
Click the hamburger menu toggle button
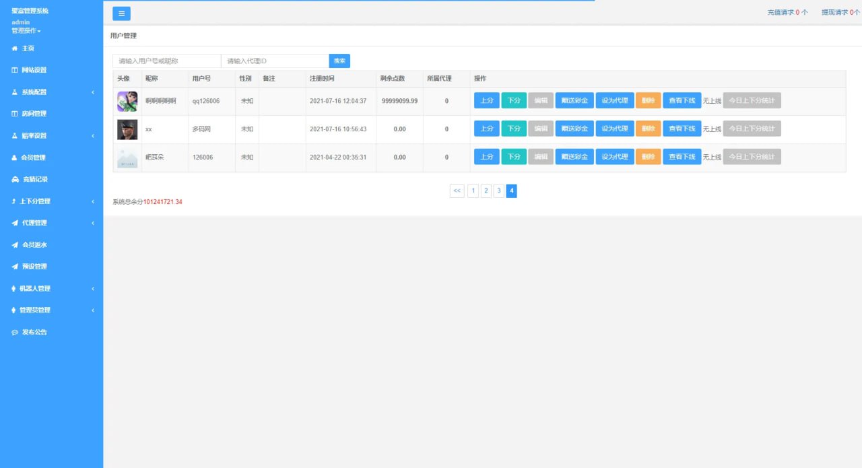[121, 13]
